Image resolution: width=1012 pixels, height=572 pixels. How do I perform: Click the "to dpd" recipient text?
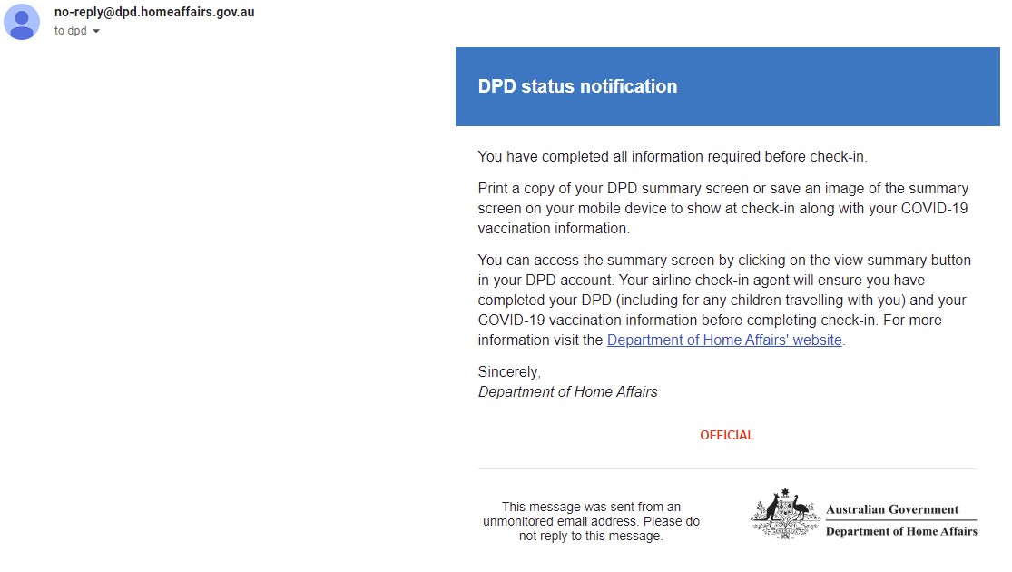point(70,31)
